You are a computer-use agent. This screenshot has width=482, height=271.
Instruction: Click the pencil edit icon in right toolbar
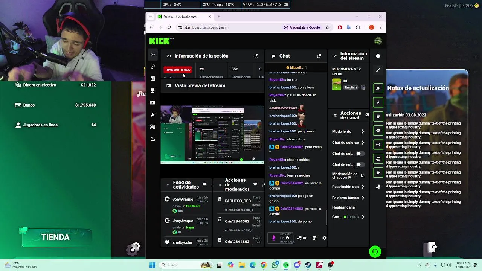378,70
